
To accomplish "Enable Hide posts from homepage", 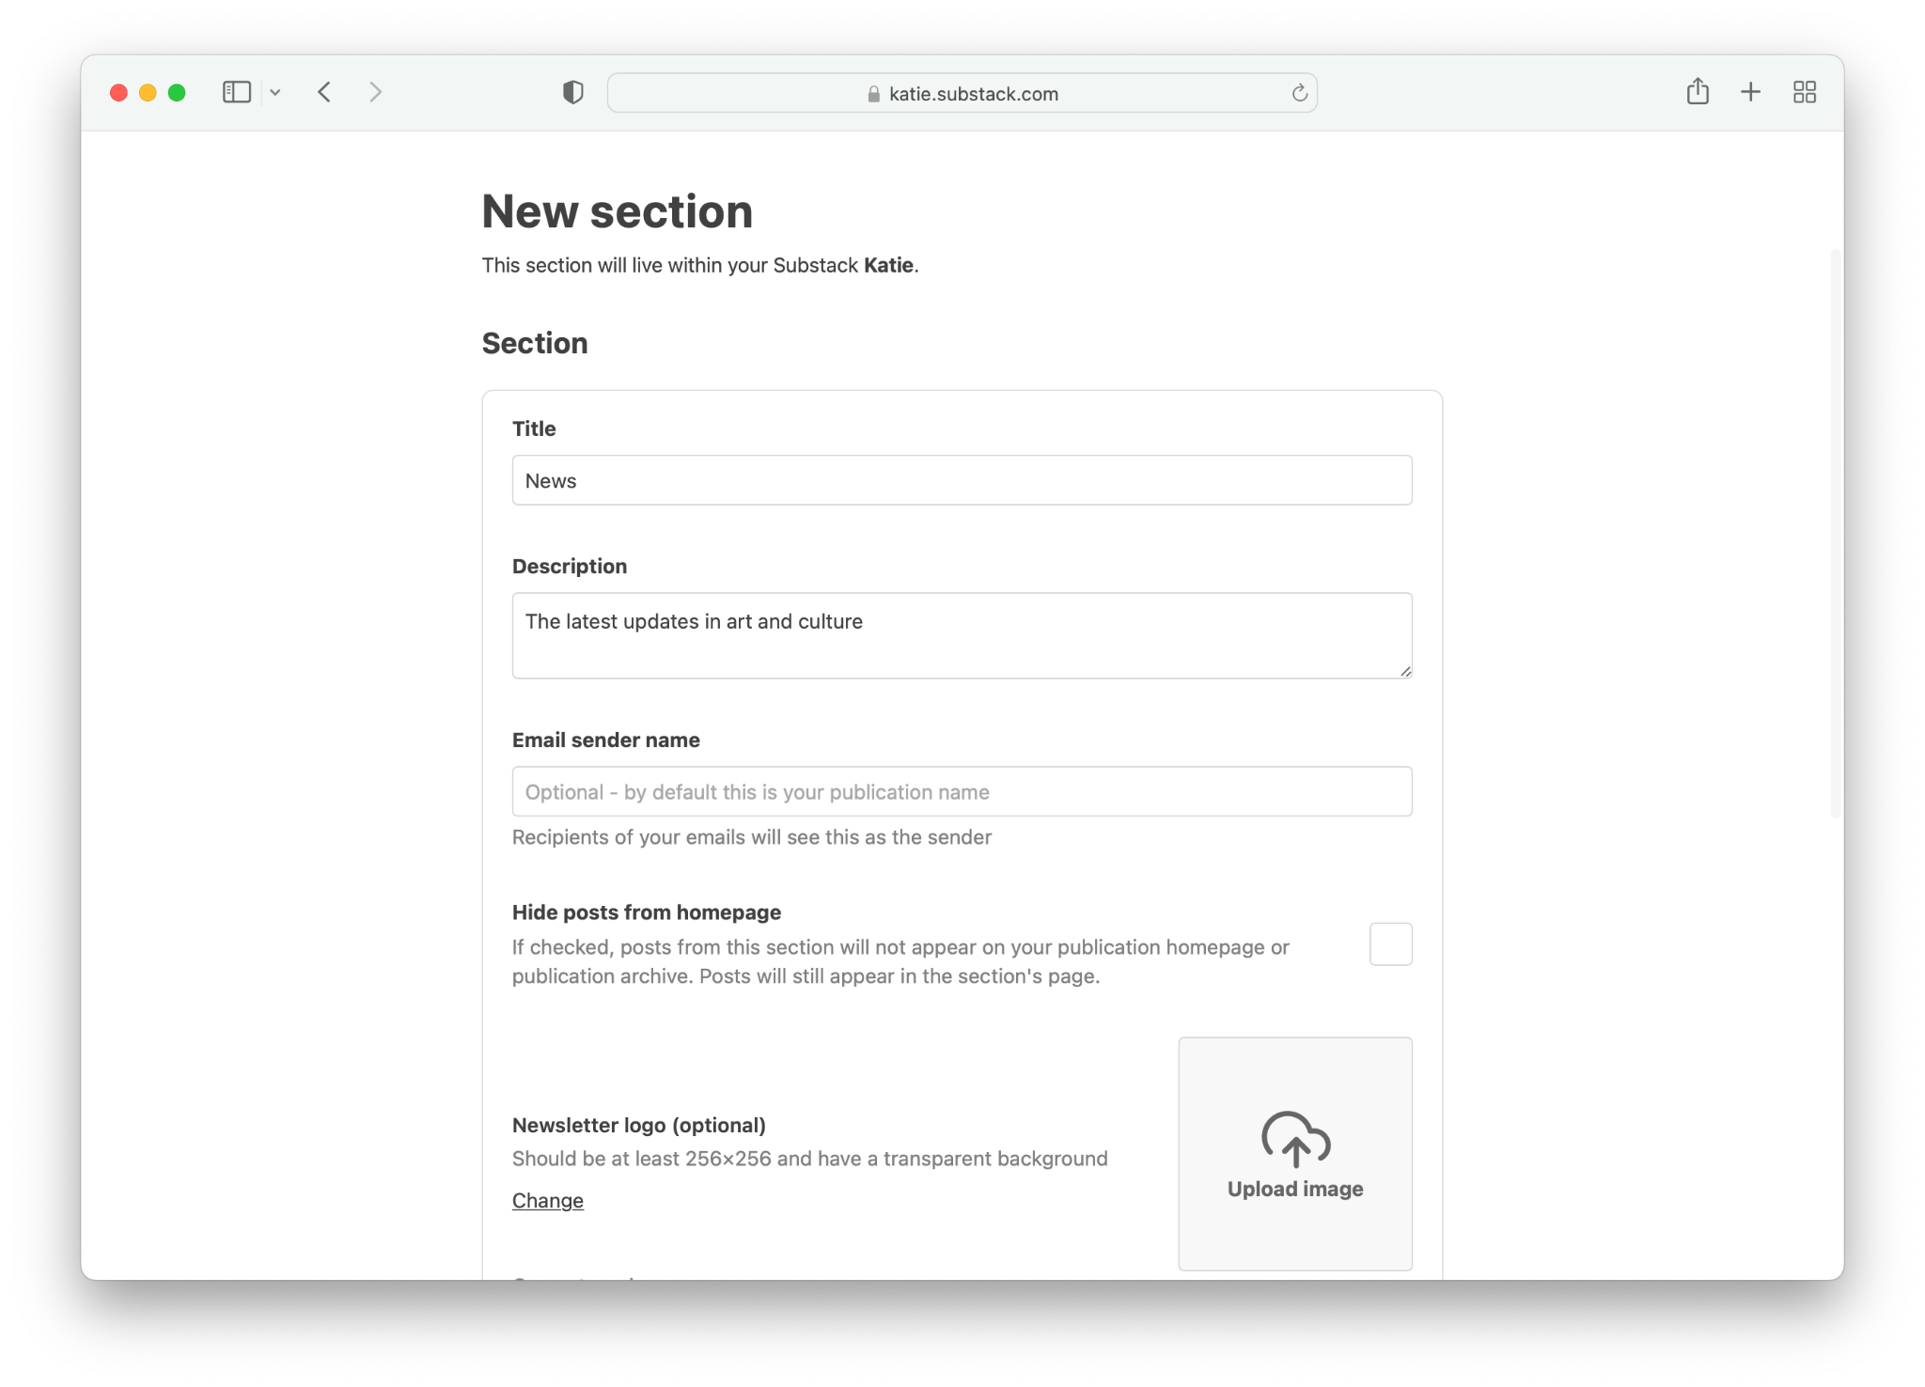I will click(x=1390, y=944).
